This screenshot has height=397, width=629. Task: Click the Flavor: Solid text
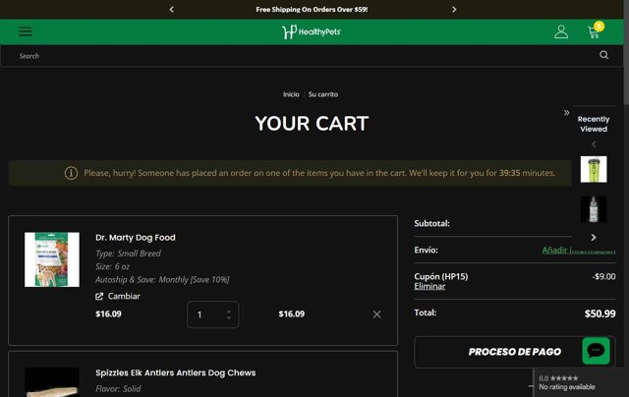point(118,388)
